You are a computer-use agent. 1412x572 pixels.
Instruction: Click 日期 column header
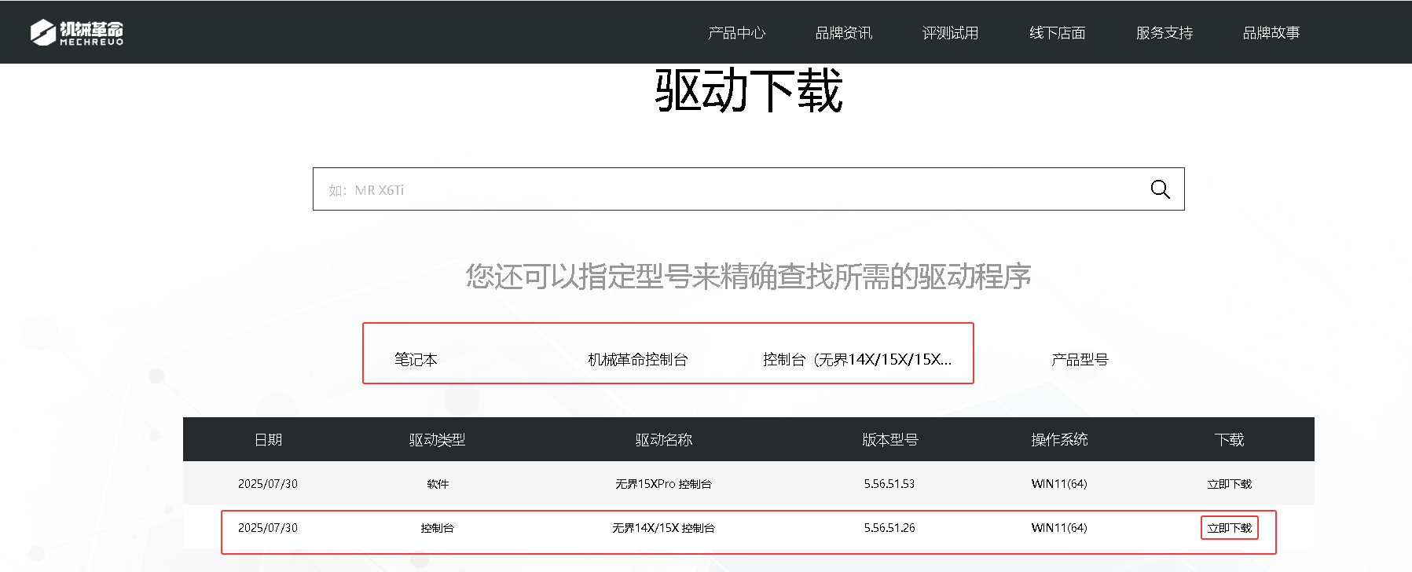(268, 440)
